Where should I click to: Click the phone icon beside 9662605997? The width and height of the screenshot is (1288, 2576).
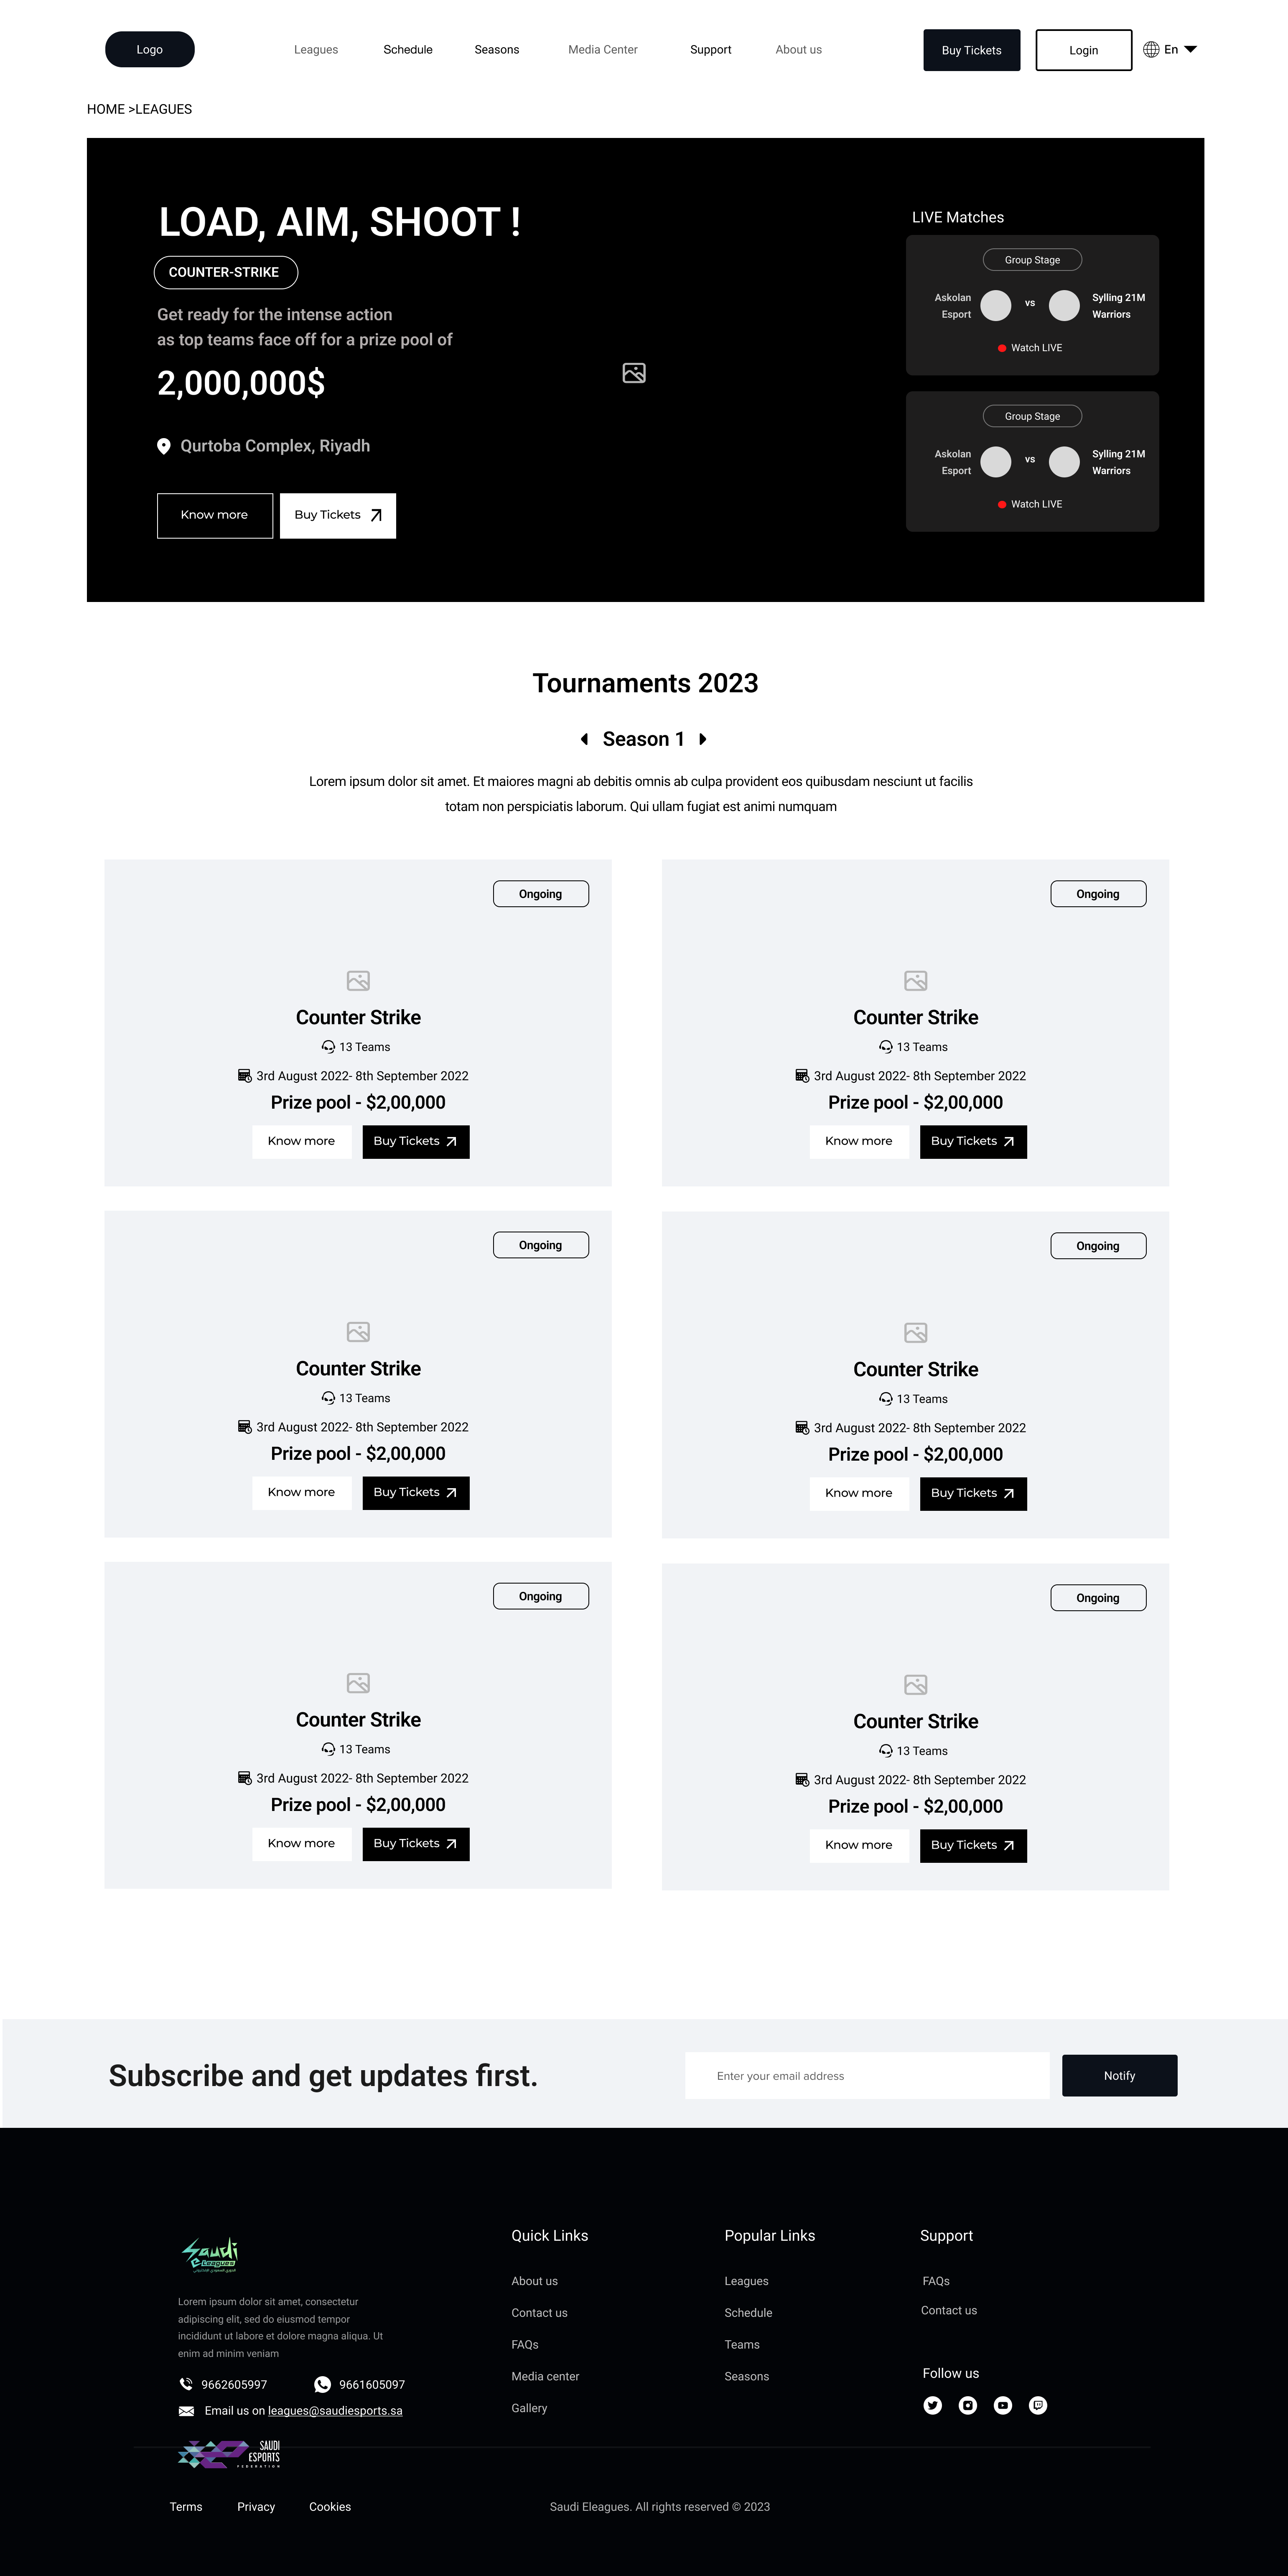[x=186, y=2384]
